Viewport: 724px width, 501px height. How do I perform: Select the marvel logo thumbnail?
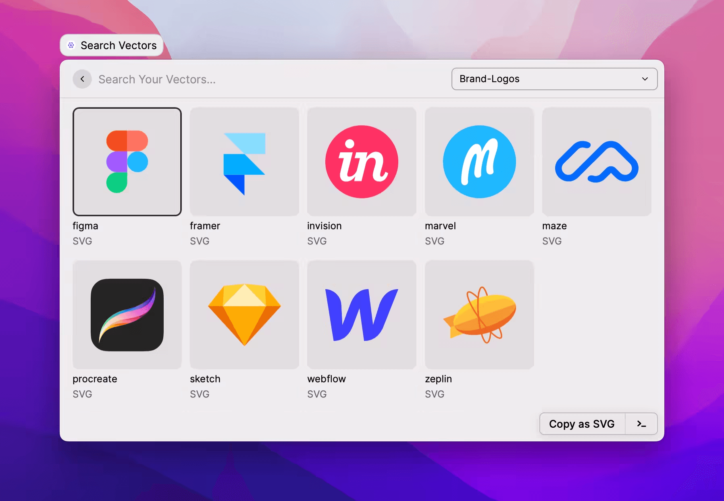(x=479, y=161)
